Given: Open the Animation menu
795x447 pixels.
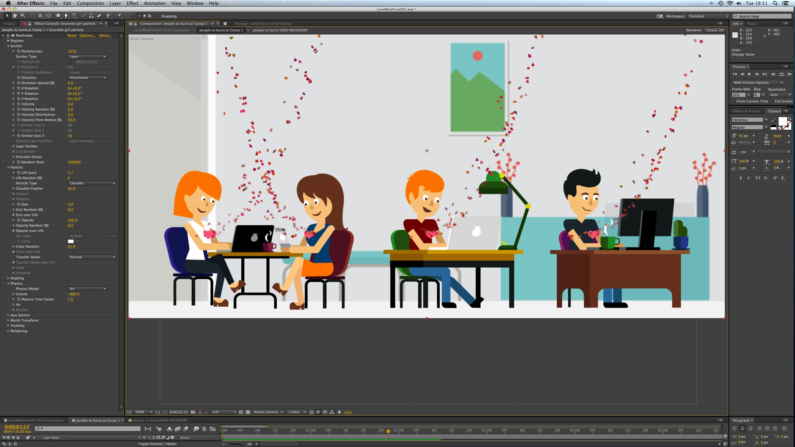Looking at the screenshot, I should (155, 3).
